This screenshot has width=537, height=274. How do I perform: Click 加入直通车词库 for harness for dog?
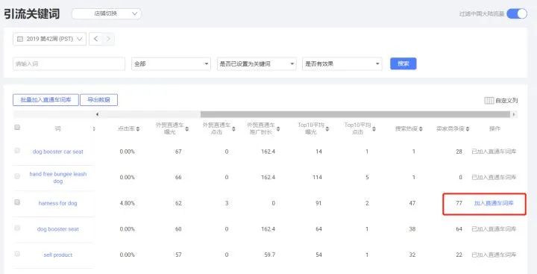[494, 203]
